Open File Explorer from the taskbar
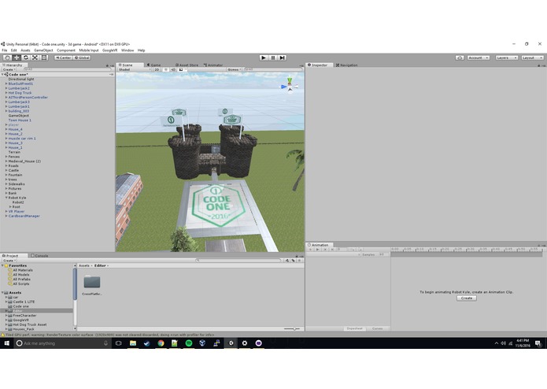The image size is (547, 389). 133,343
